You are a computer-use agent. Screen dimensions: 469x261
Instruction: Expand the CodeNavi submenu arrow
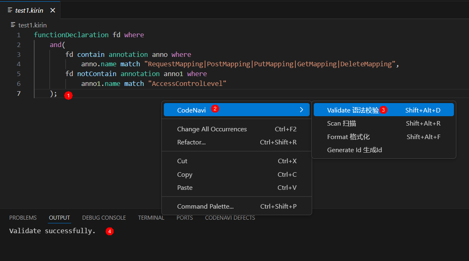click(x=301, y=110)
